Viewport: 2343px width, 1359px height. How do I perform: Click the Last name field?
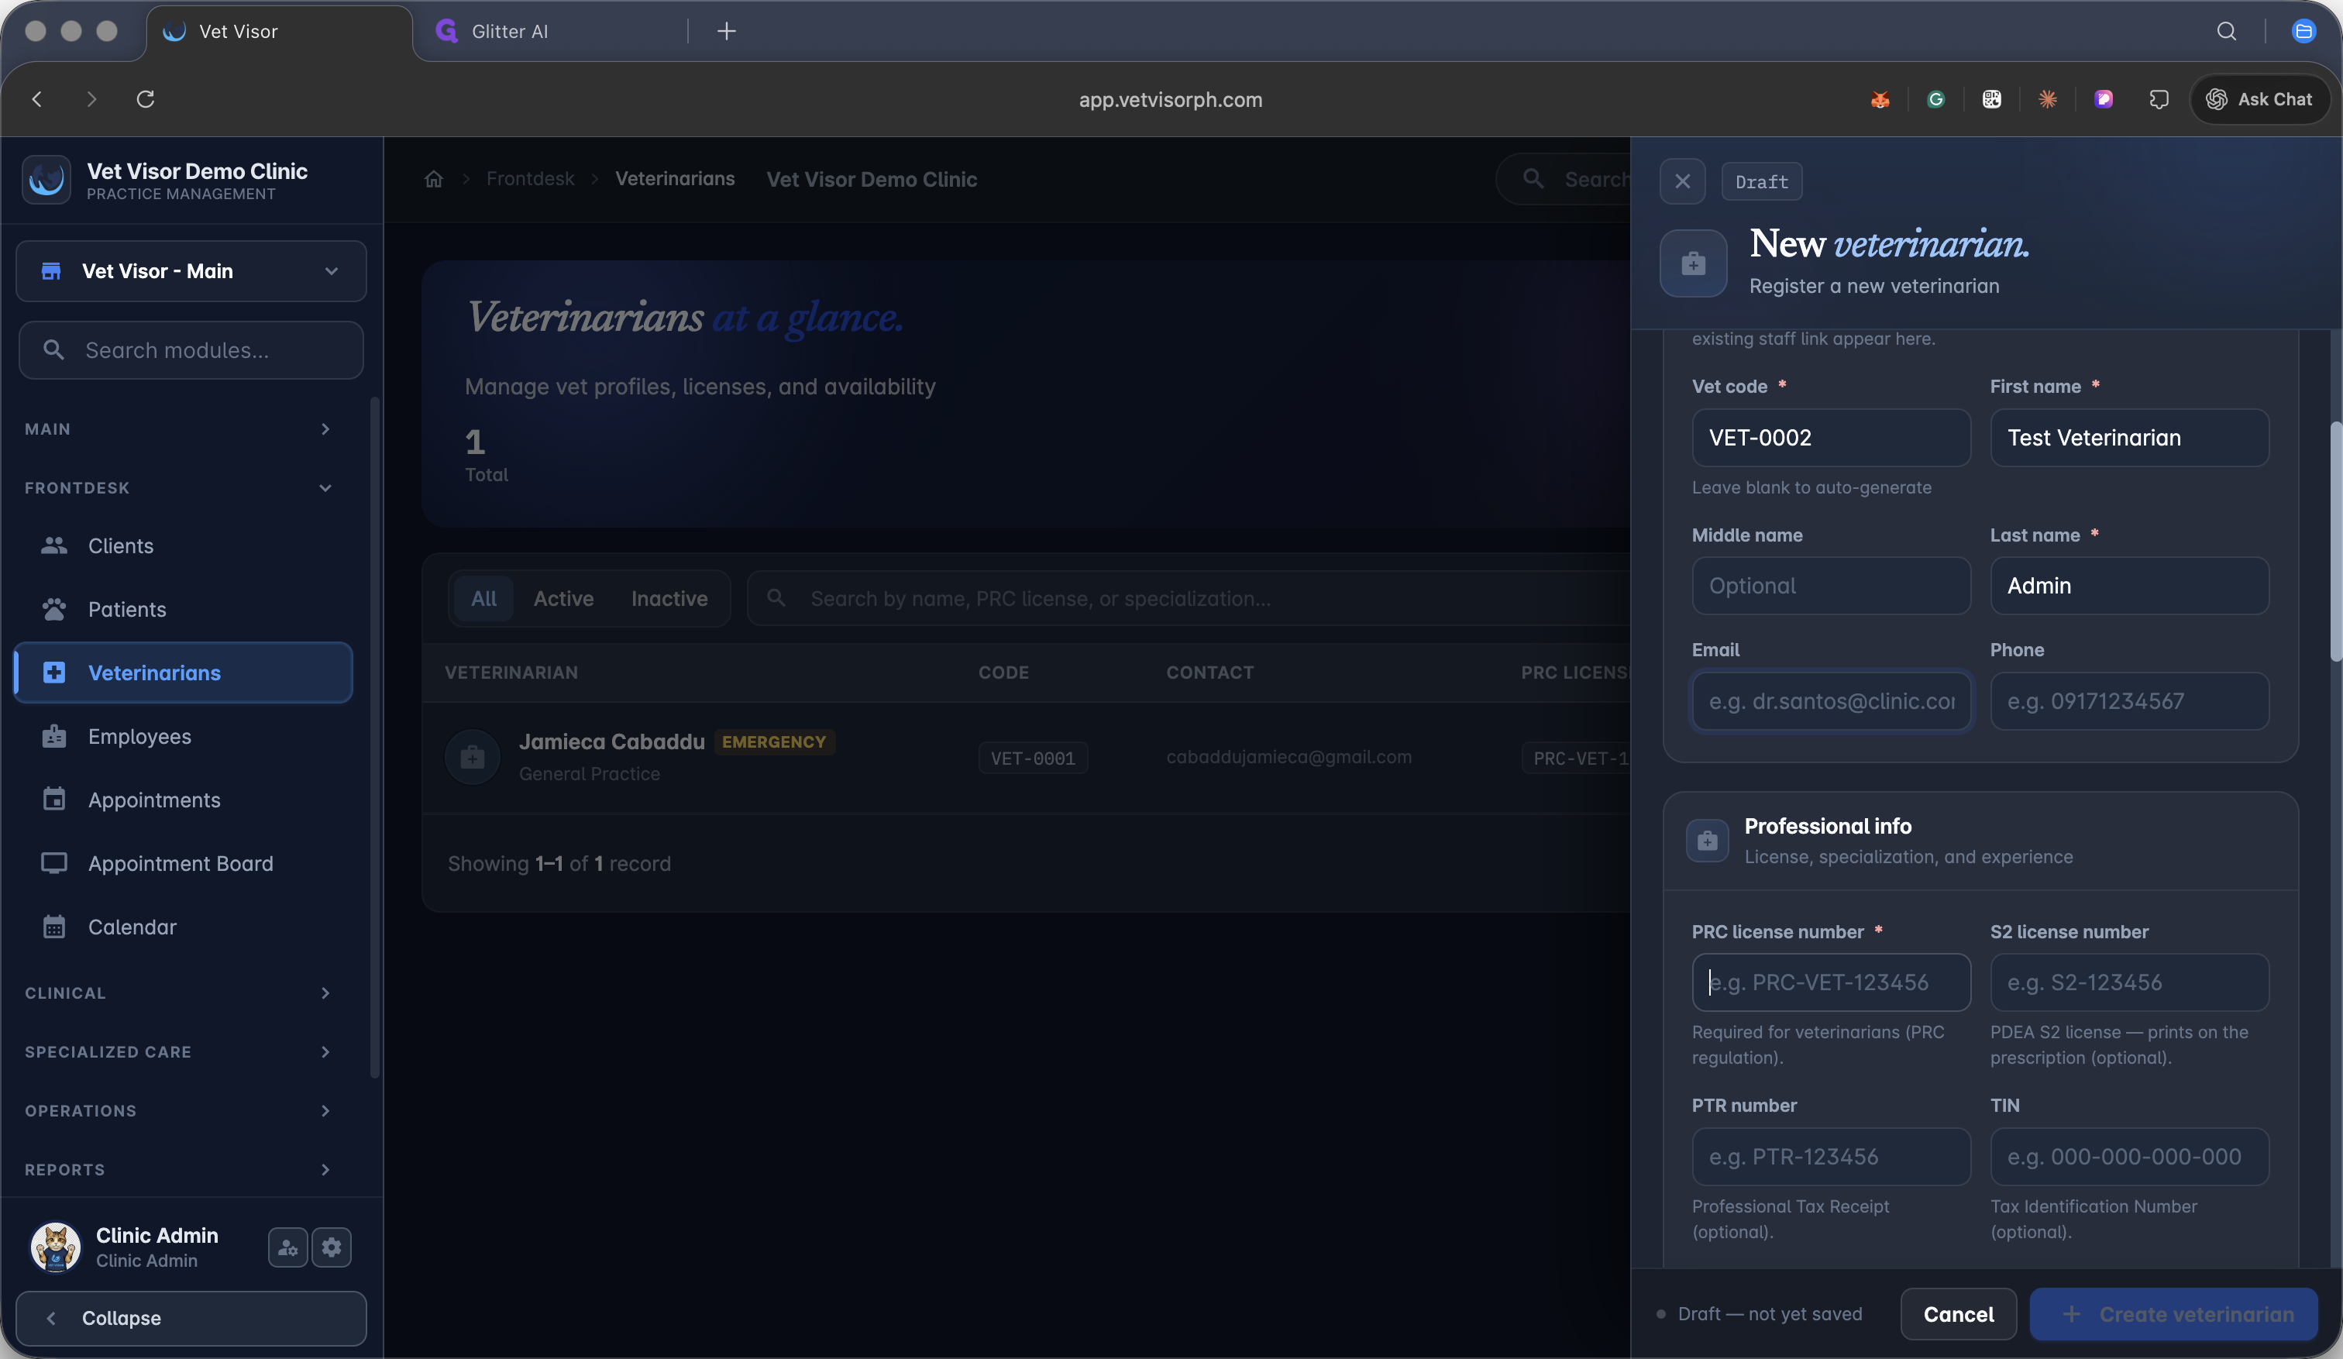tap(2129, 586)
